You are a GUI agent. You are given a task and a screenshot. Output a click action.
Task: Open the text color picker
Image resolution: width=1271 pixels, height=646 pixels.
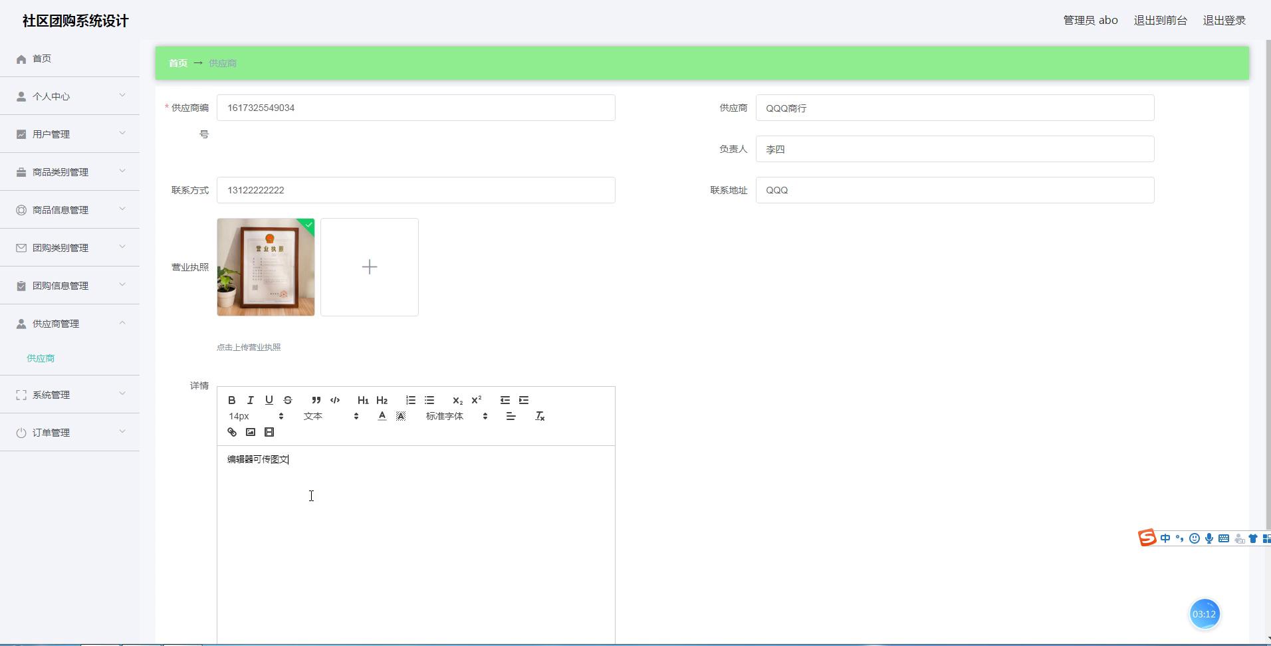[382, 416]
